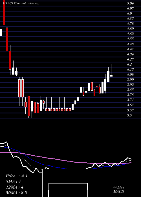Click the 4.41 price axis label
141x197 pixels.
[x=130, y=49]
